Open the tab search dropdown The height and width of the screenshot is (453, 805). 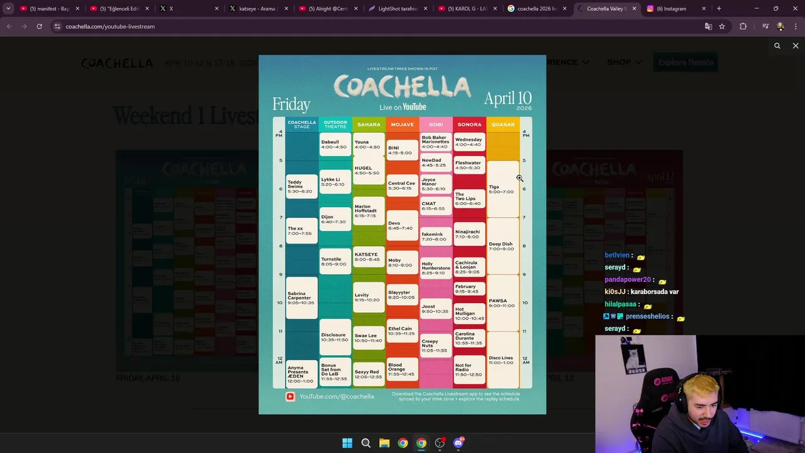point(8,9)
